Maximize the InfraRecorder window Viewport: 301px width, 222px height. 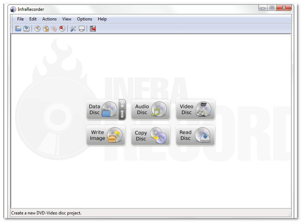click(272, 8)
